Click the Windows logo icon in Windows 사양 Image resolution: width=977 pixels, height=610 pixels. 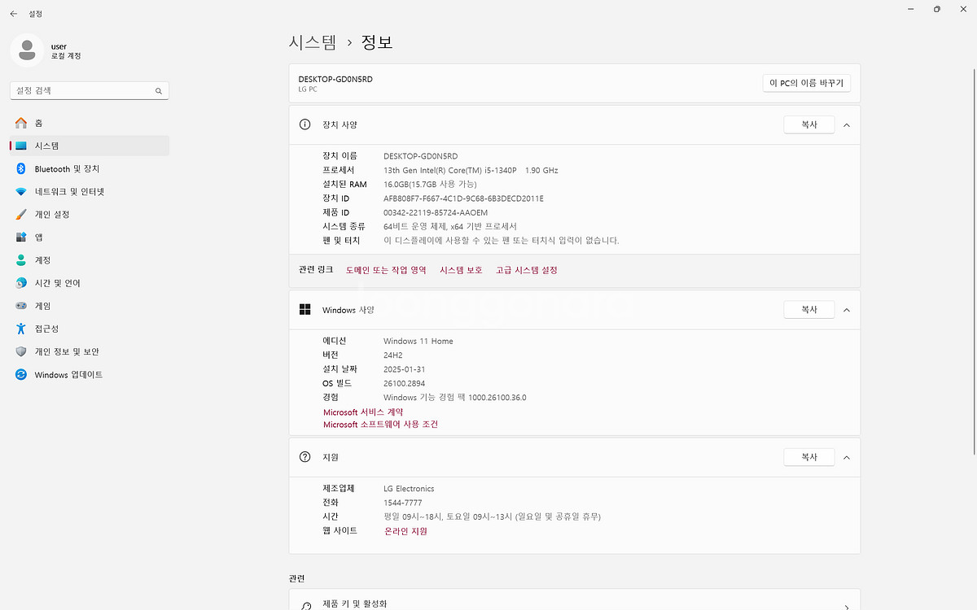tap(304, 309)
